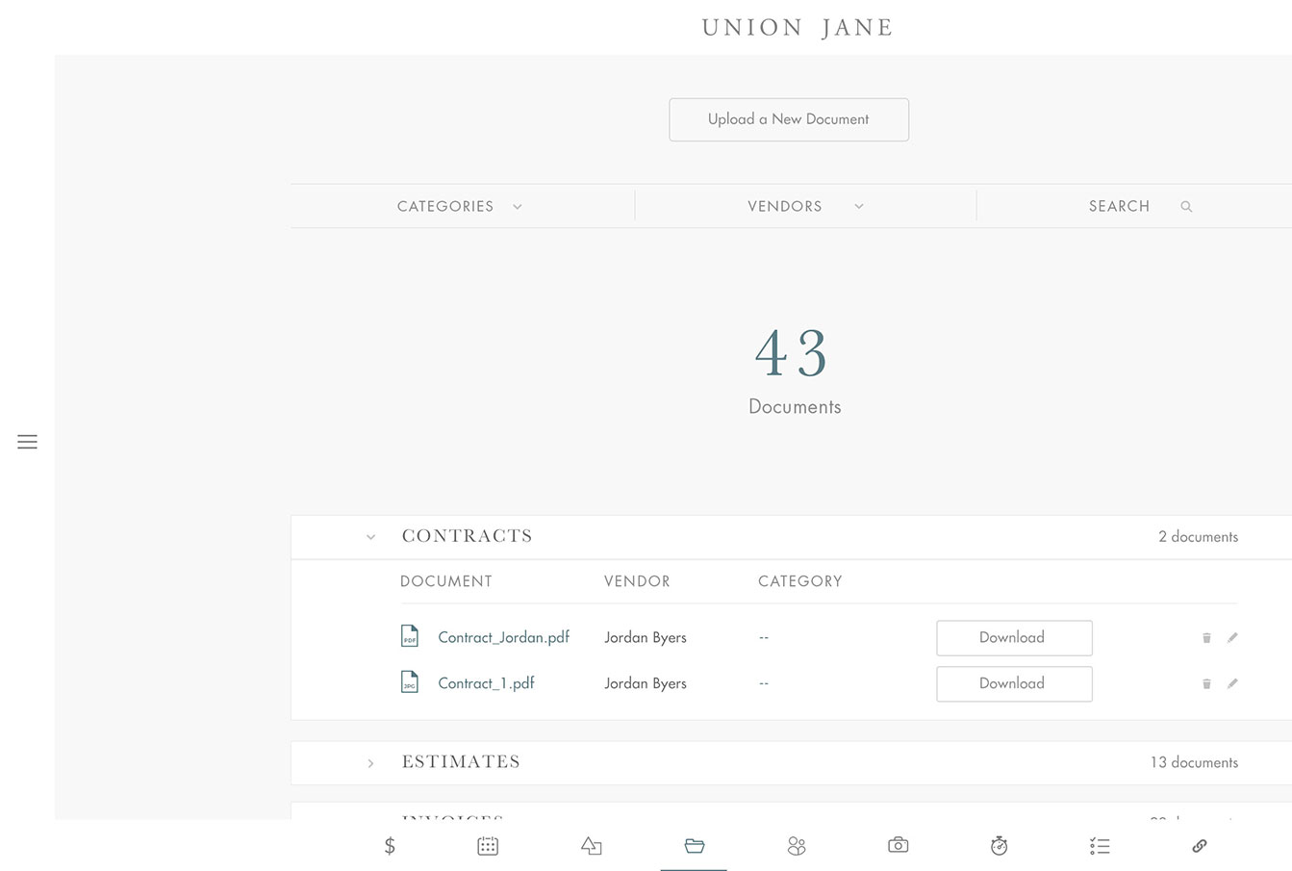
Task: Open the budget dollar sign tab
Action: (390, 846)
